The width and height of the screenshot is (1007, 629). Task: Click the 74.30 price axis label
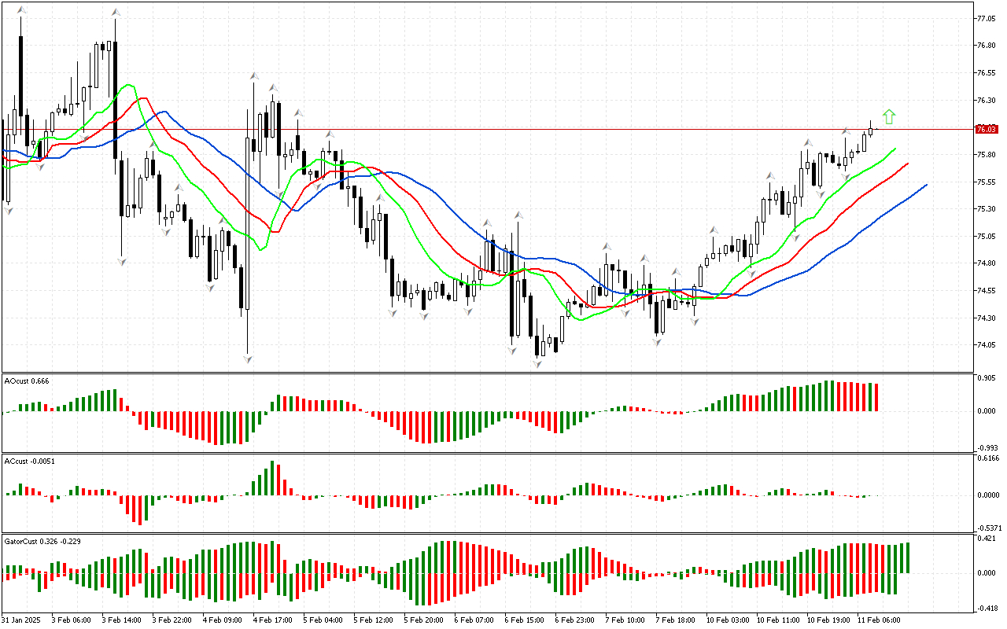pos(986,318)
